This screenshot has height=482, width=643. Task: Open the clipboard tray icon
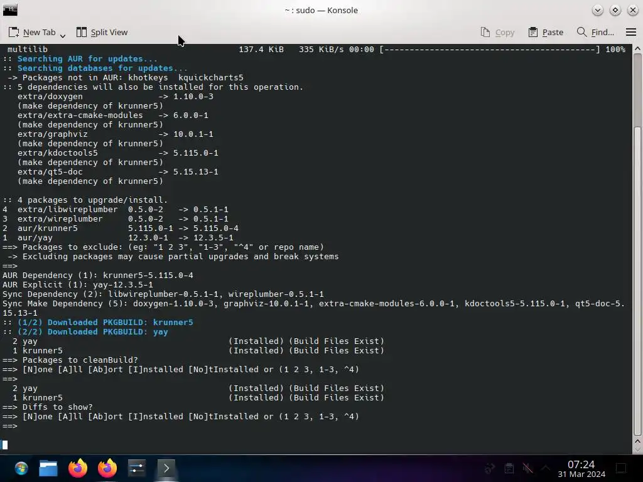[509, 468]
